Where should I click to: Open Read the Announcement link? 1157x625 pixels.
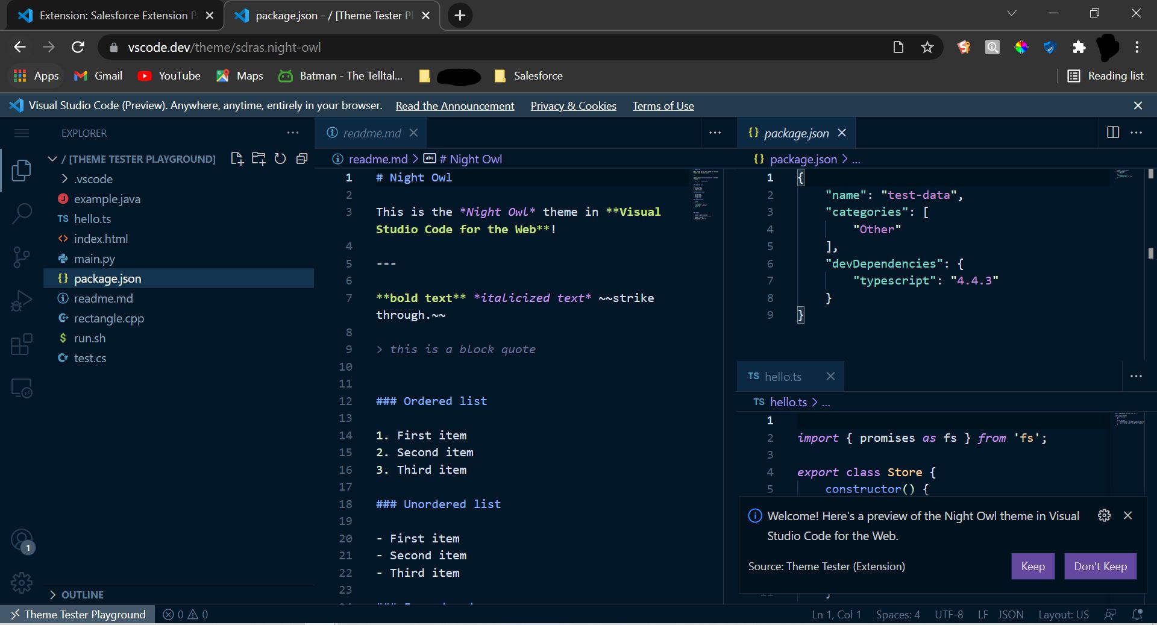(455, 106)
